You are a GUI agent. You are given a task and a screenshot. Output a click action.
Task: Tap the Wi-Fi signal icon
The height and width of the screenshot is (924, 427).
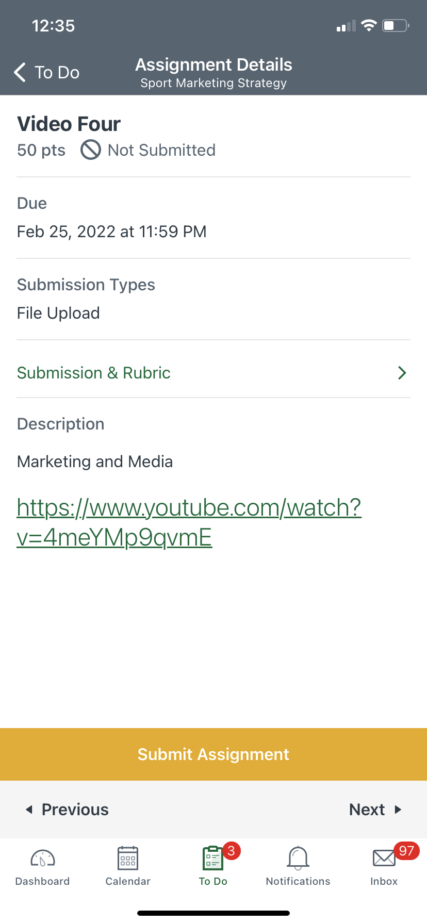tap(369, 26)
